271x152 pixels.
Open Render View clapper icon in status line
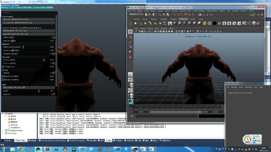(200, 15)
